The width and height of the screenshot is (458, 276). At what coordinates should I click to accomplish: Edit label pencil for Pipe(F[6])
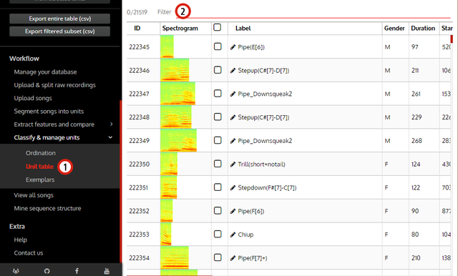pyautogui.click(x=233, y=211)
